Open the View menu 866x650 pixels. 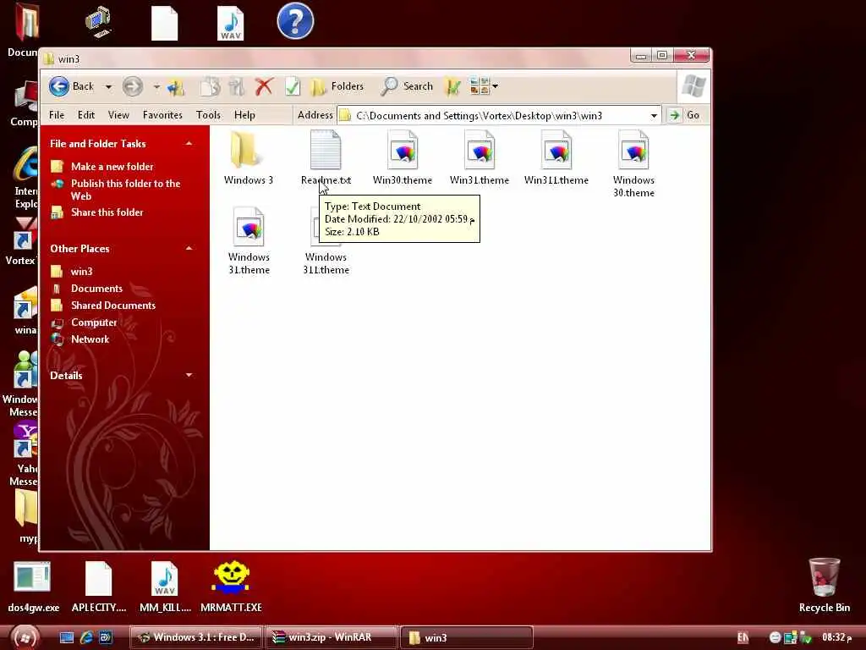click(118, 115)
